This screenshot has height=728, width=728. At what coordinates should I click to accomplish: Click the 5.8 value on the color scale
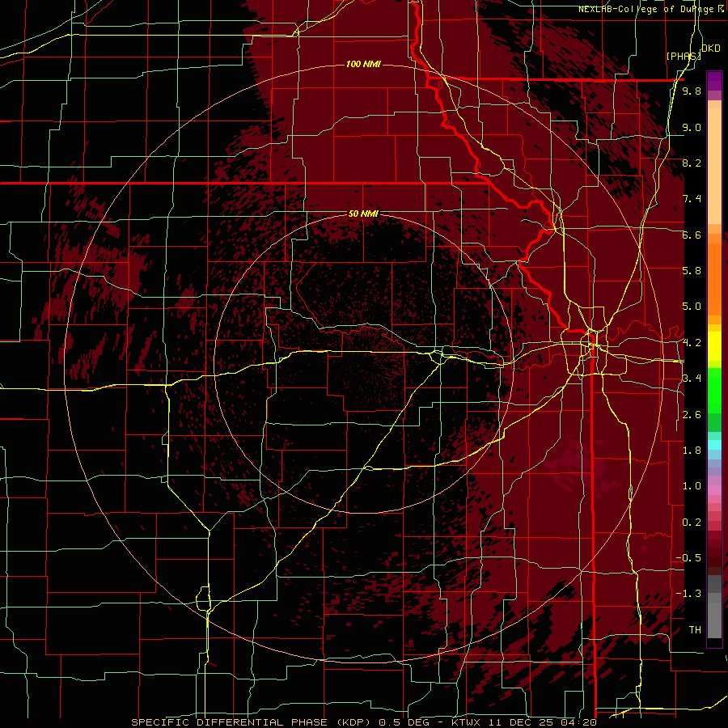click(x=692, y=271)
